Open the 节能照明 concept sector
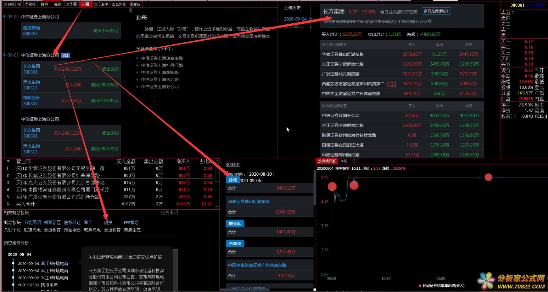This screenshot has width=548, height=292. (x=32, y=222)
